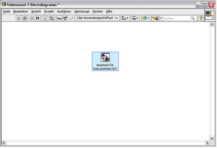Open the Datei menu

(6, 11)
